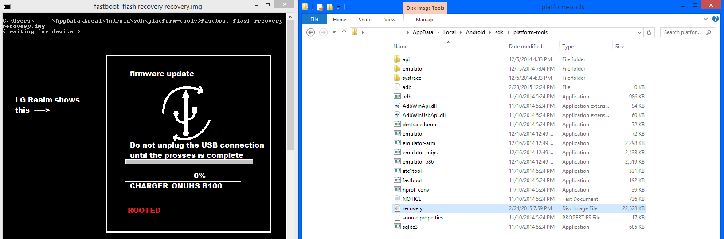Click the New Folder quick access icon
Viewport: 724px width, 239px height.
pos(329,7)
